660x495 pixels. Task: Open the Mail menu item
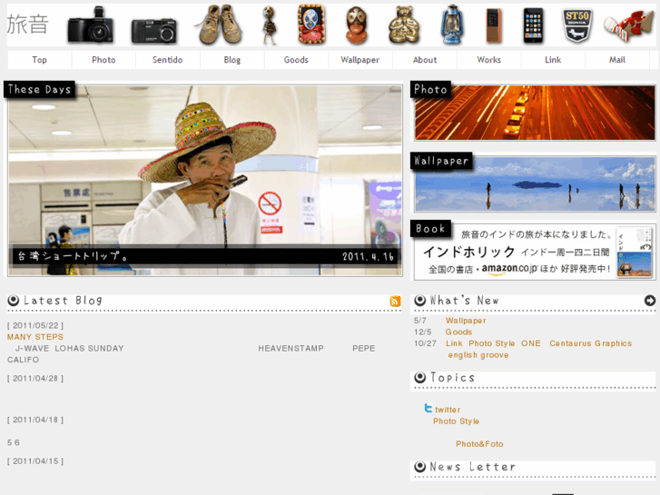pos(617,60)
